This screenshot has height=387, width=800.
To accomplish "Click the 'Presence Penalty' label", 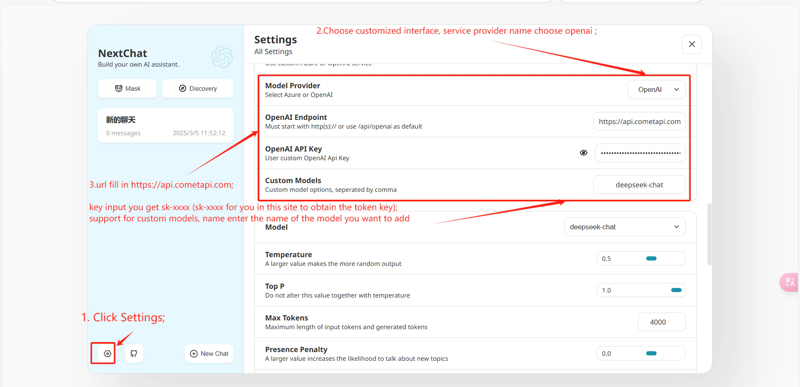I will click(x=296, y=350).
